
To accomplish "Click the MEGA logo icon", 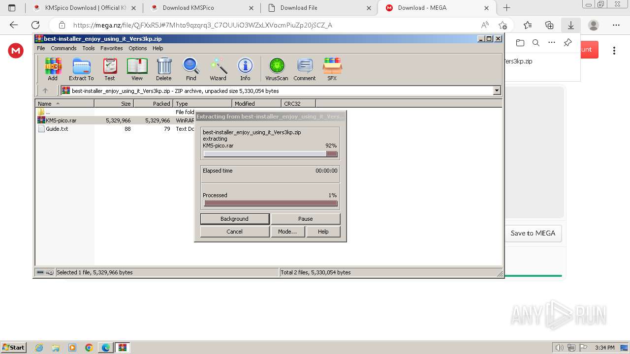I will coord(16,51).
